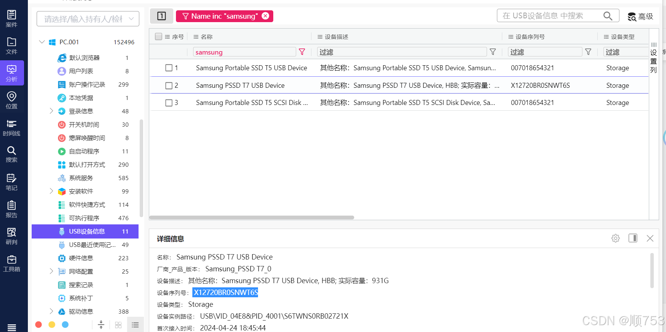Screen dimensions: 666x332
Task: Toggle detail panel split layout icon
Action: click(633, 238)
